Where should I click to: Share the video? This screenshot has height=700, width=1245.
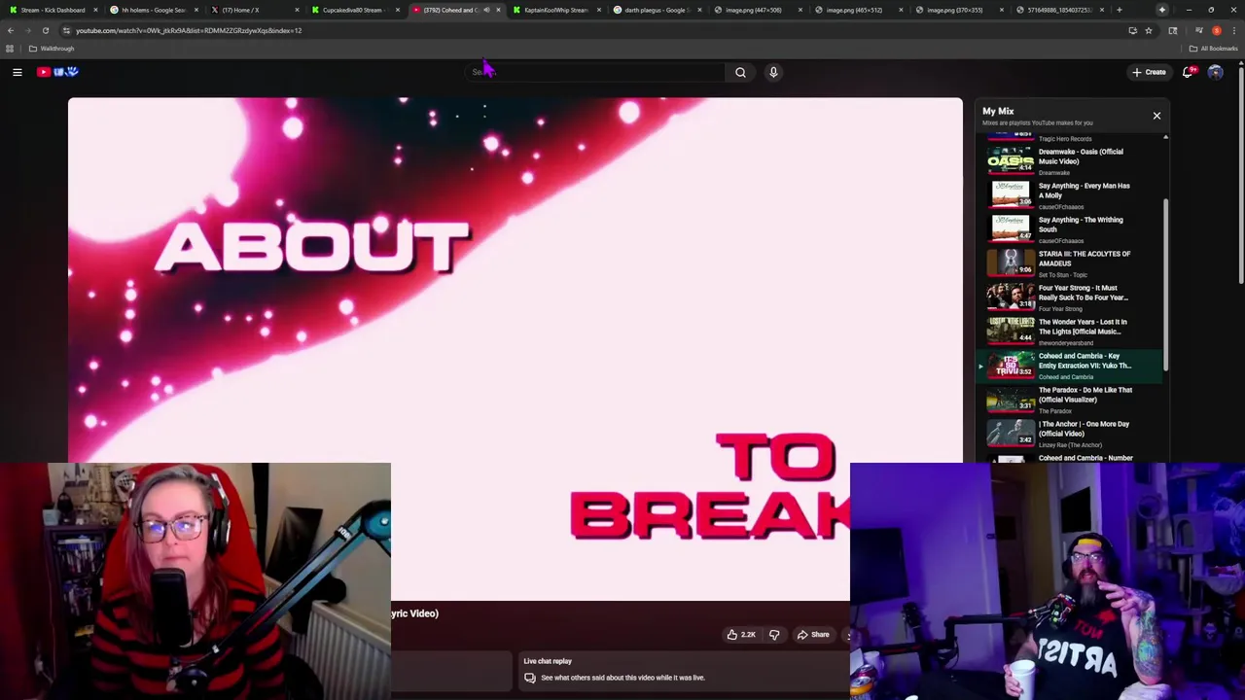tap(813, 635)
